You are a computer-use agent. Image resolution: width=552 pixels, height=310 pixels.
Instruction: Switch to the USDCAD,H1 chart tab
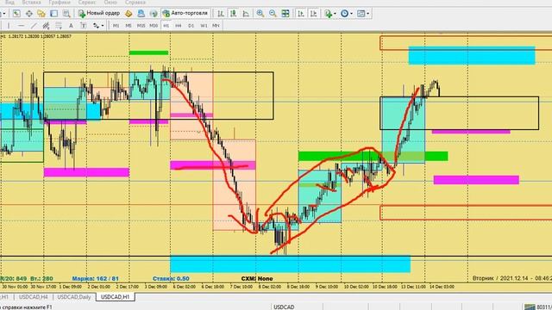pos(115,297)
